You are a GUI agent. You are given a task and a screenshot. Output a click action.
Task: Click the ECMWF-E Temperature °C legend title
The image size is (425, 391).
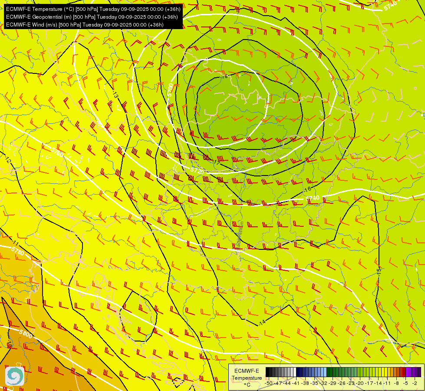click(247, 378)
